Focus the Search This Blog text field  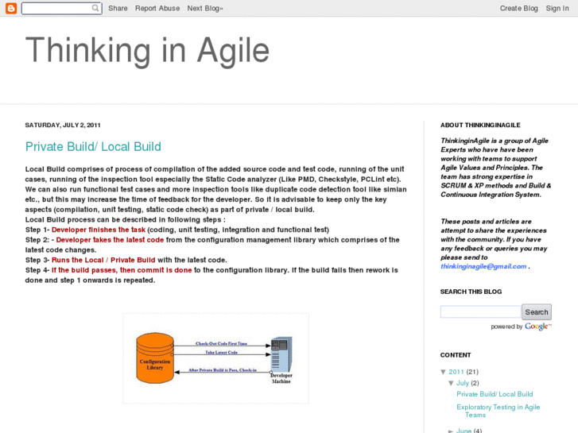pos(480,312)
